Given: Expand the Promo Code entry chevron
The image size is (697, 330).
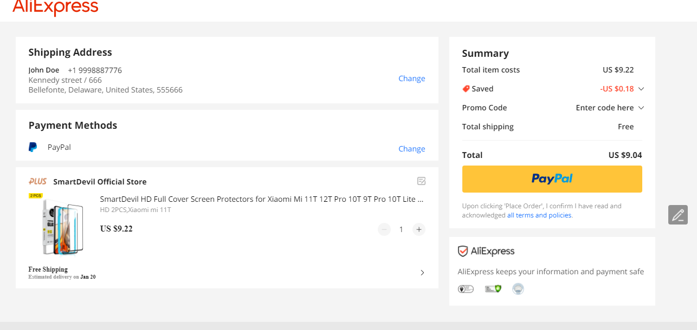Looking at the screenshot, I should point(641,108).
